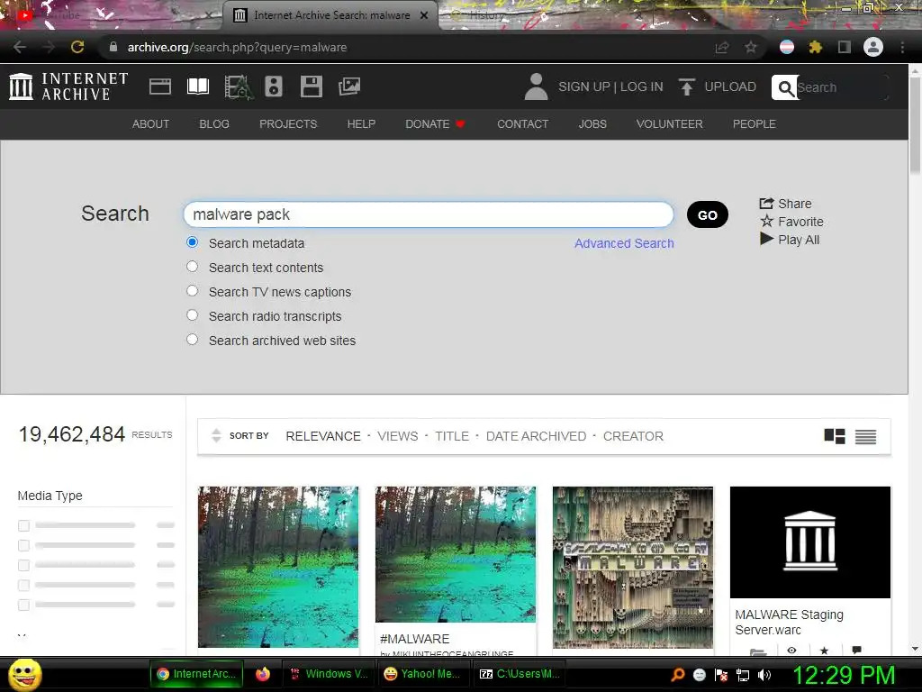Click the smiley Start button in taskbar
922x692 pixels.
[25, 674]
